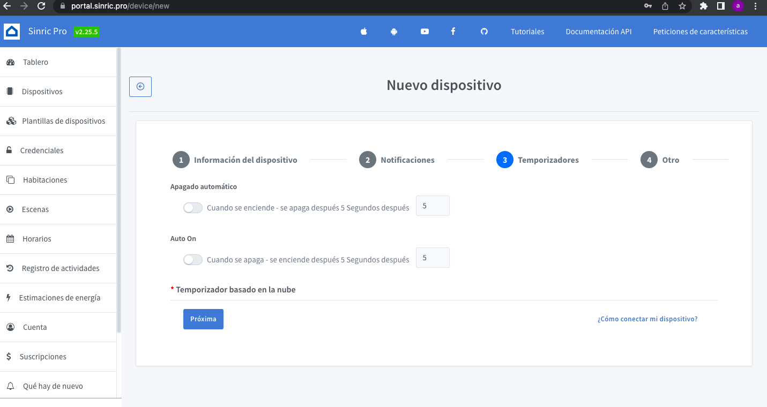Image resolution: width=767 pixels, height=407 pixels.
Task: Open the ¿Cómo conectar mi dispositivo? link
Action: tap(647, 319)
